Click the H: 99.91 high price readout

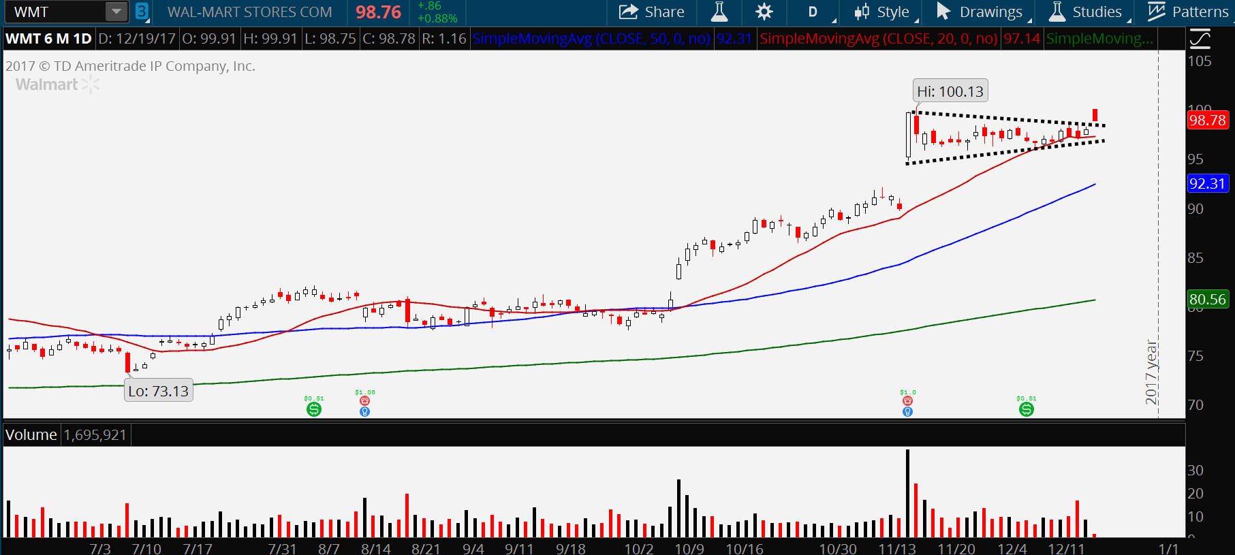(270, 39)
